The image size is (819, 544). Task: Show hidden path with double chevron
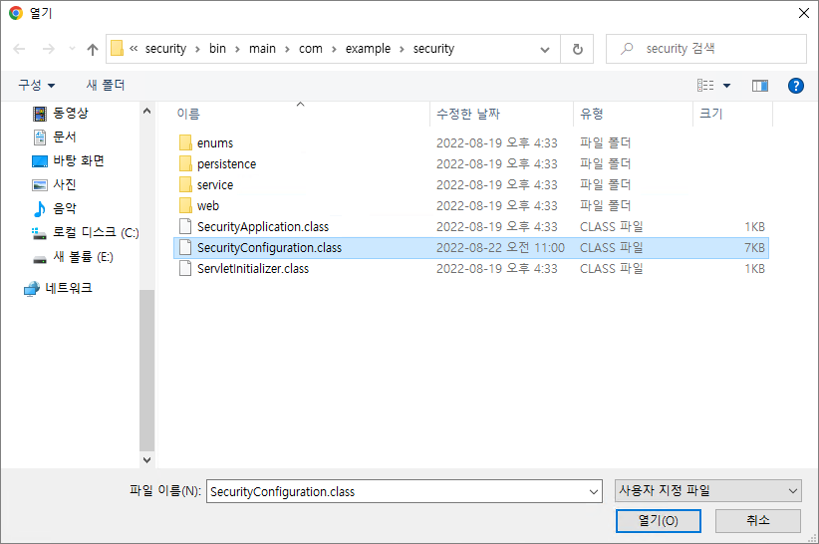click(134, 49)
